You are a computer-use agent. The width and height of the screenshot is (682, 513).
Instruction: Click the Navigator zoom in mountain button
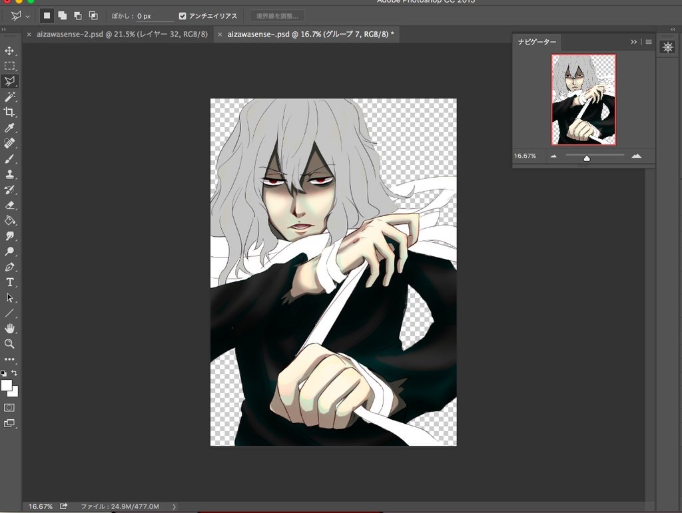pyautogui.click(x=636, y=156)
